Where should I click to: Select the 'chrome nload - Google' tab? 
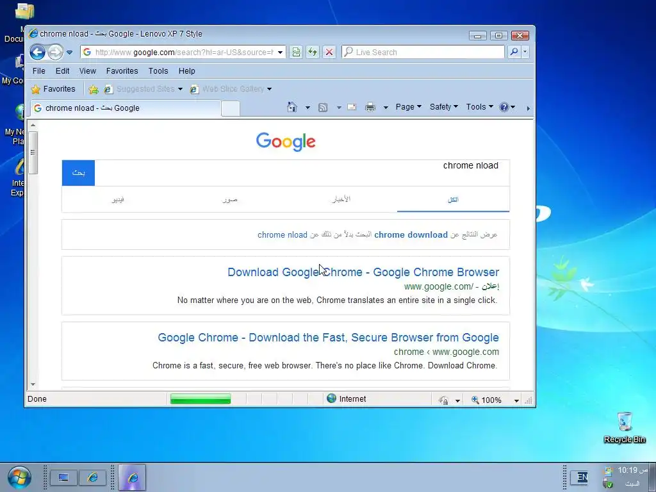(125, 108)
